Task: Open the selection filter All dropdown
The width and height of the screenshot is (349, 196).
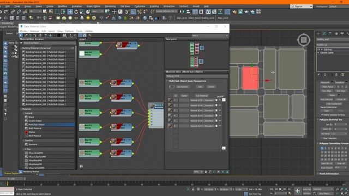Action: (x=35, y=11)
